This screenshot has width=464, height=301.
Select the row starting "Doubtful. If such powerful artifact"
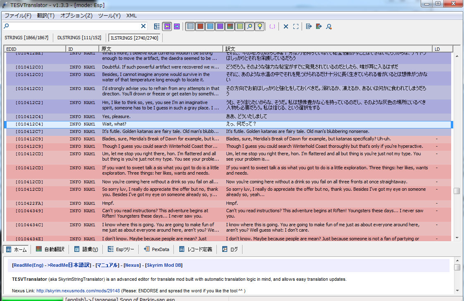(x=228, y=67)
